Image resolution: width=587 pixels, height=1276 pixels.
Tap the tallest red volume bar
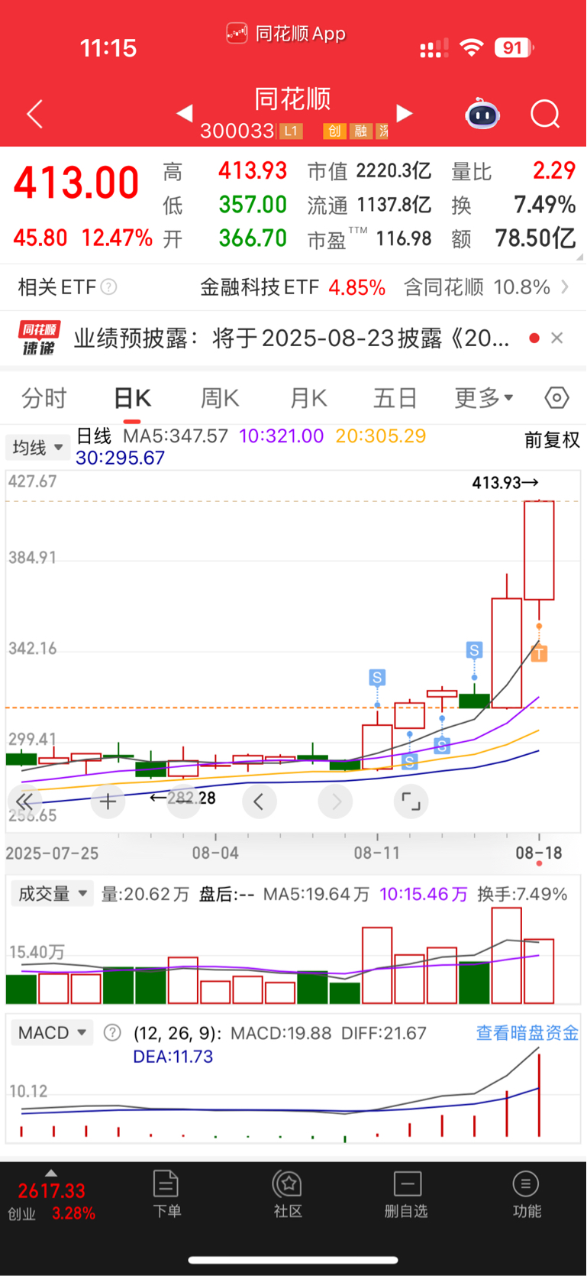(x=507, y=955)
